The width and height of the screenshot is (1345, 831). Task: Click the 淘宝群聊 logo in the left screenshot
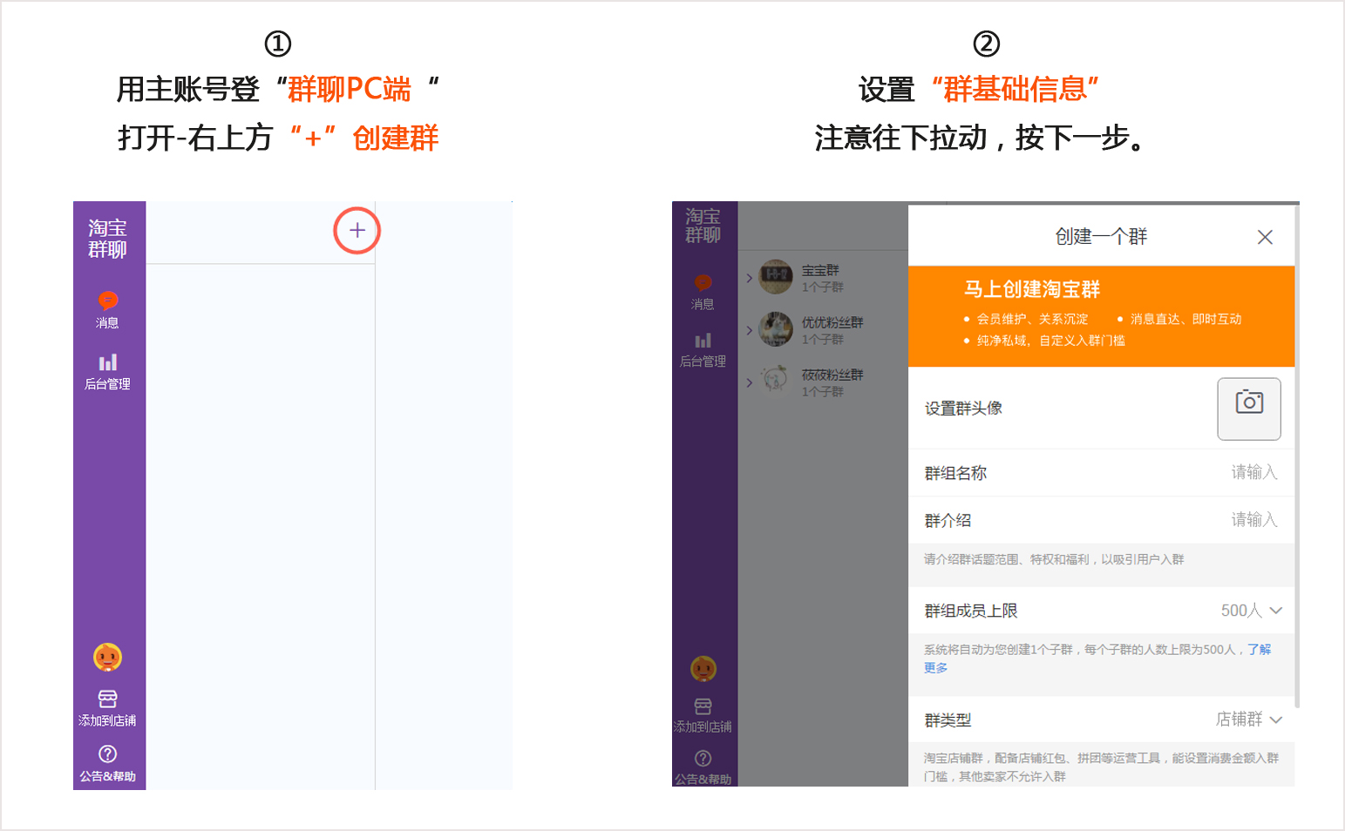click(107, 239)
